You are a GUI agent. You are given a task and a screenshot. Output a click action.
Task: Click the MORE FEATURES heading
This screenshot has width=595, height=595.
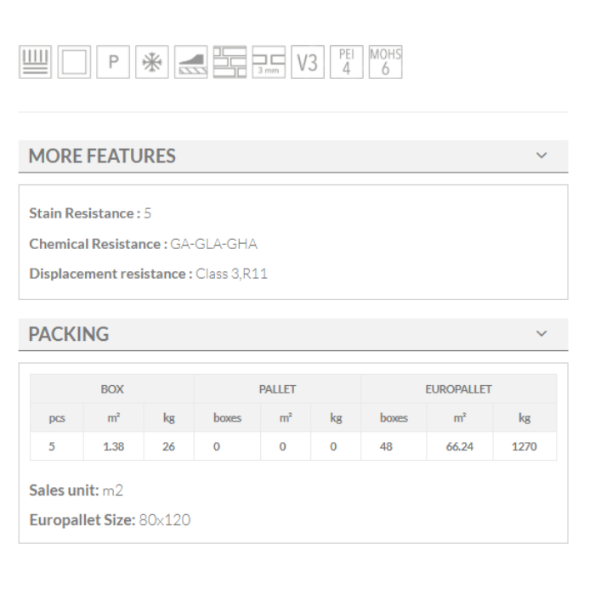[102, 156]
